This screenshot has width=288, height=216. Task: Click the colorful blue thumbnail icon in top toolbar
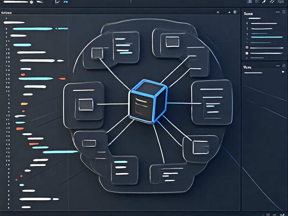click(250, 2)
